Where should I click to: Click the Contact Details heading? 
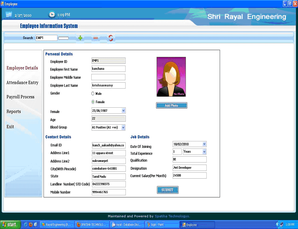(x=58, y=137)
